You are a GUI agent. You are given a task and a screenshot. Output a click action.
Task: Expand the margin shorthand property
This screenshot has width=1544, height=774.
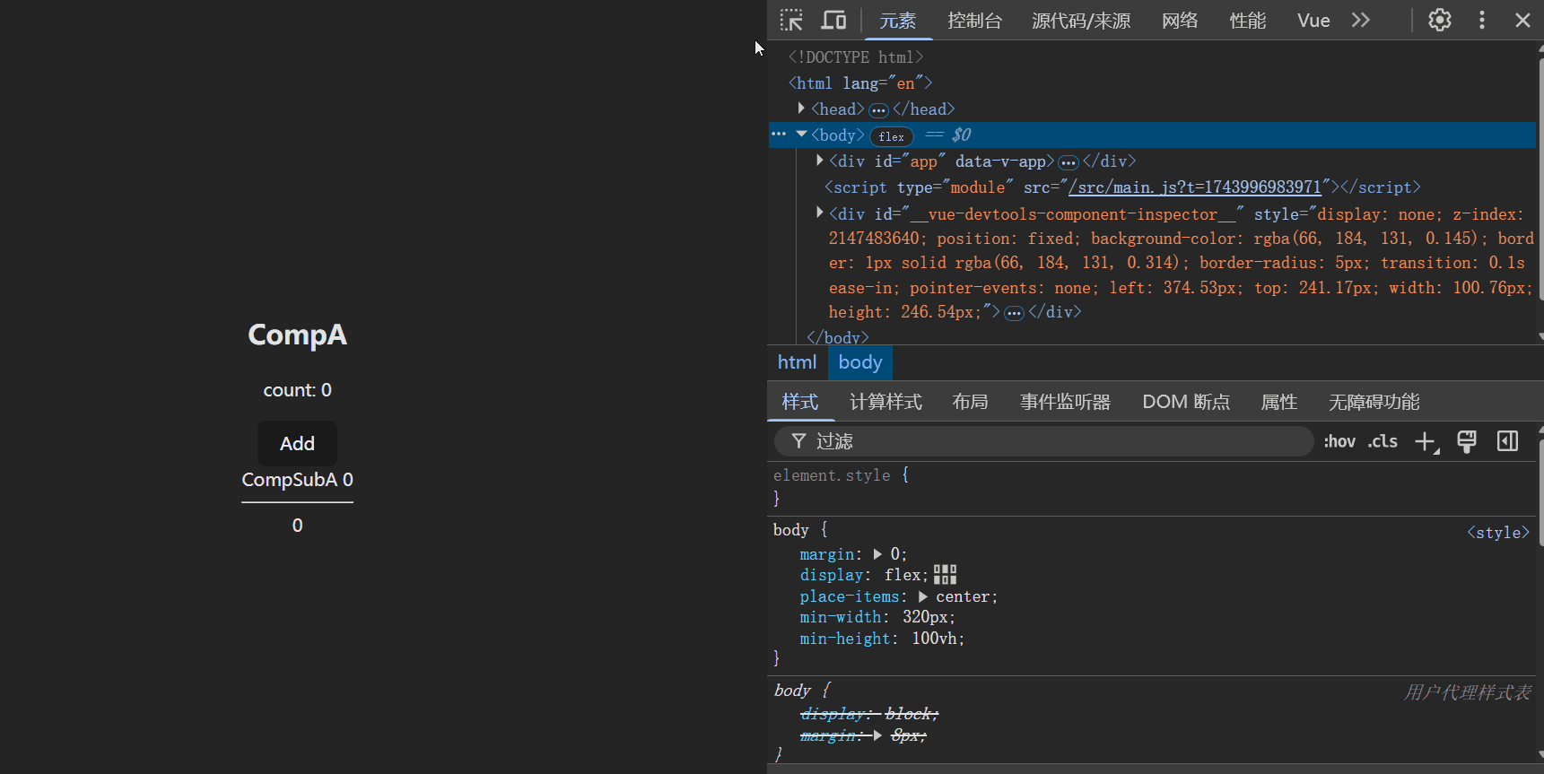pos(877,554)
